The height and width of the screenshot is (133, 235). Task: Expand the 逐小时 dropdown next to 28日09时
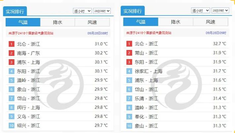pos(201,10)
